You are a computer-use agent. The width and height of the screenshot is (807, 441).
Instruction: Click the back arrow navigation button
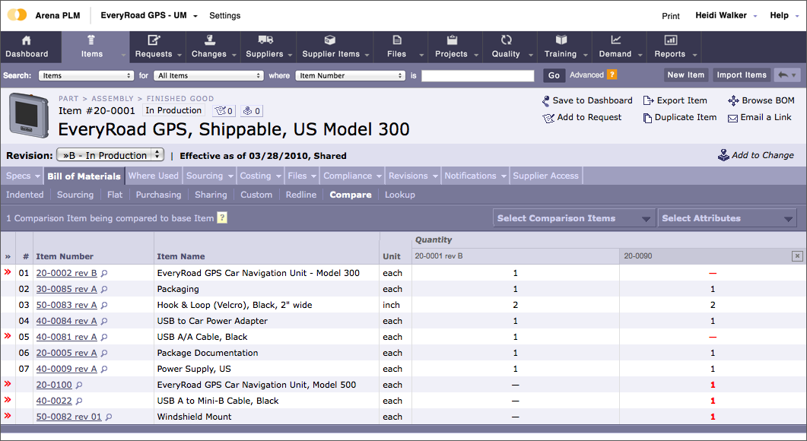click(787, 75)
